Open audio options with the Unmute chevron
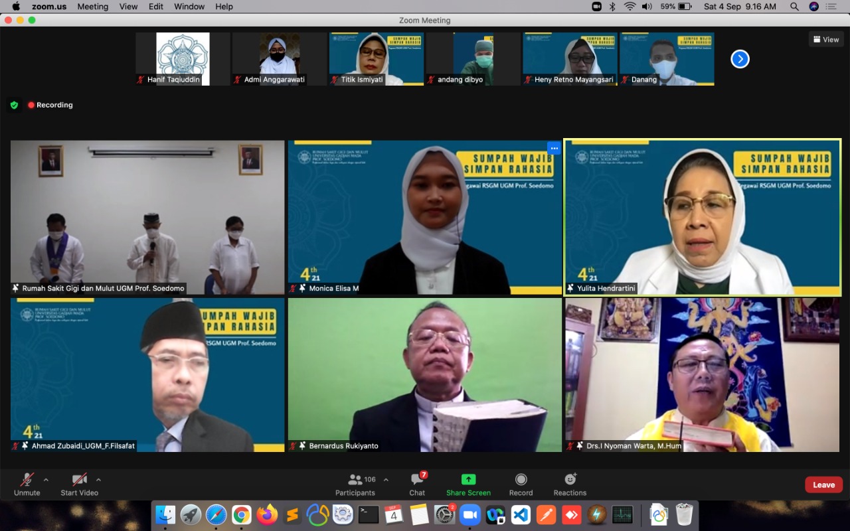Image resolution: width=850 pixels, height=531 pixels. tap(45, 479)
